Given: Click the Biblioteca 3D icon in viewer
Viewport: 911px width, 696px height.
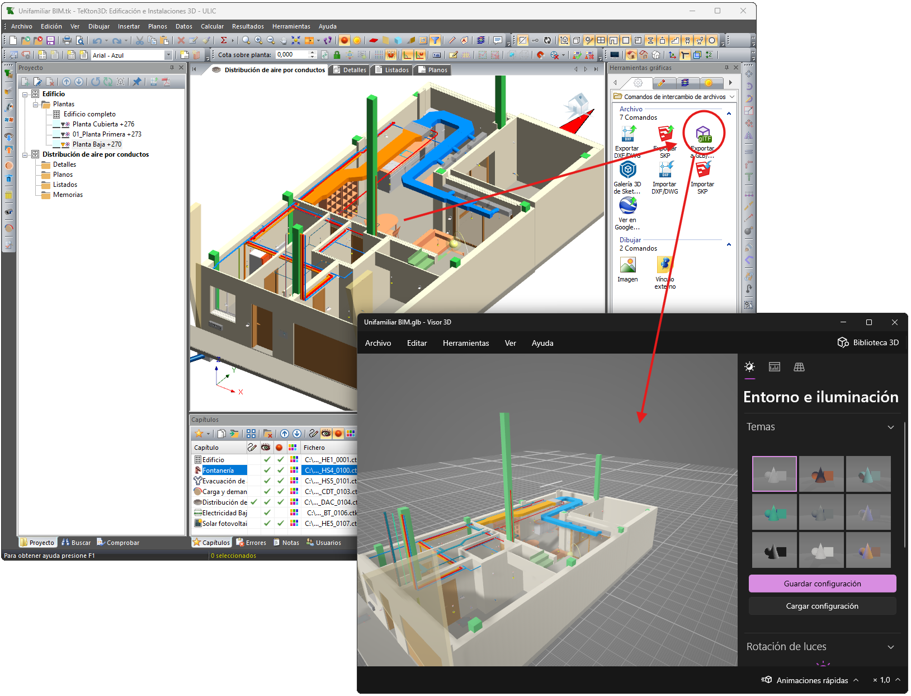Looking at the screenshot, I should pos(843,342).
